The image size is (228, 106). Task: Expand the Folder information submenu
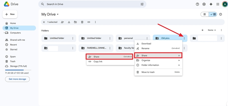pyautogui.click(x=158, y=65)
